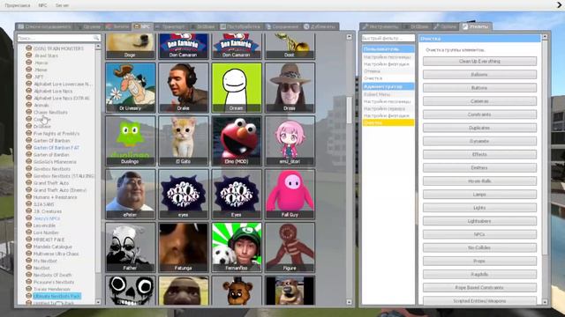Click the icon on the Утилиты tab
565x317 pixels.
pos(465,26)
